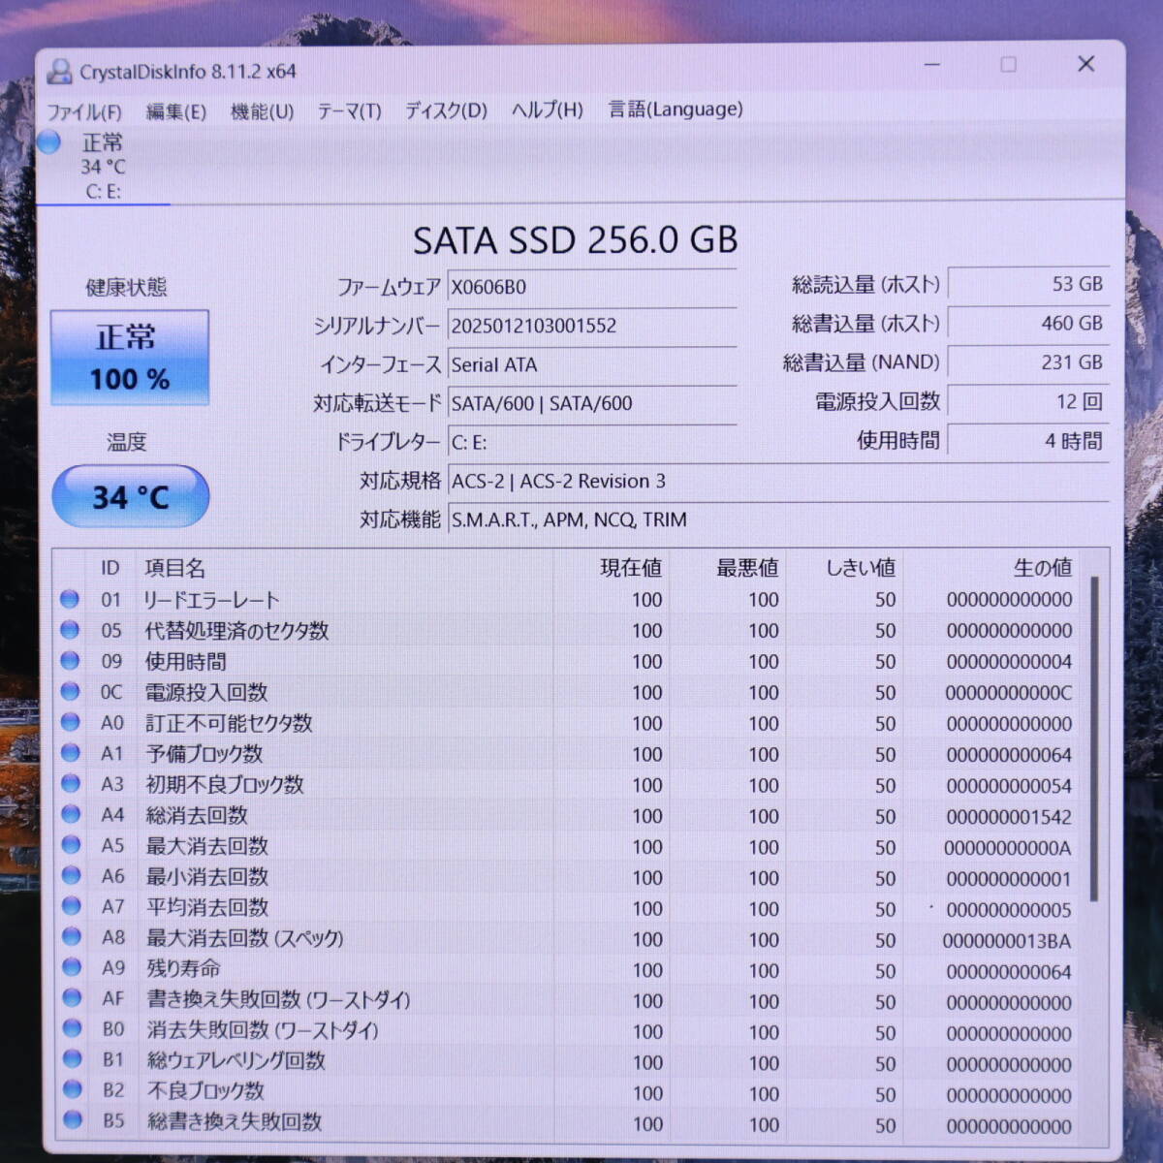Click raw value 00000000000C
This screenshot has height=1163, width=1163.
coord(1009,693)
